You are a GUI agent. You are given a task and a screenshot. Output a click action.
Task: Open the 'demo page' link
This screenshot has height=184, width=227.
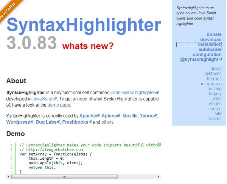[x=59, y=105]
